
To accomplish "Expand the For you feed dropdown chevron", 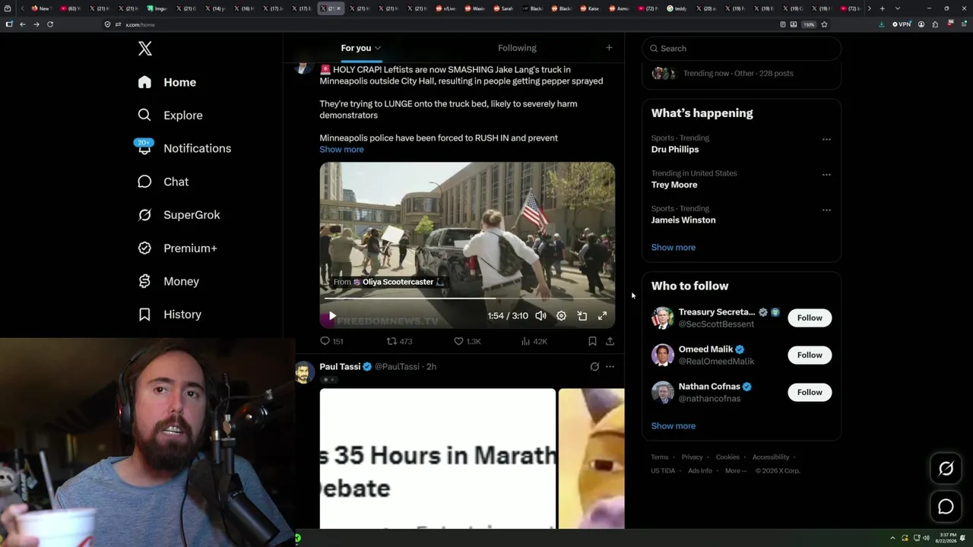I will [x=378, y=49].
